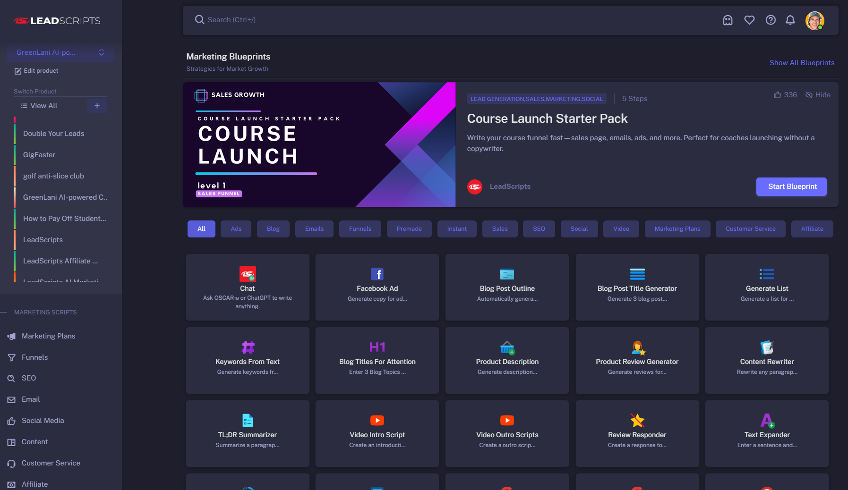Viewport: 848px width, 490px height.
Task: Open TL;DR Summarizer script
Action: [248, 433]
